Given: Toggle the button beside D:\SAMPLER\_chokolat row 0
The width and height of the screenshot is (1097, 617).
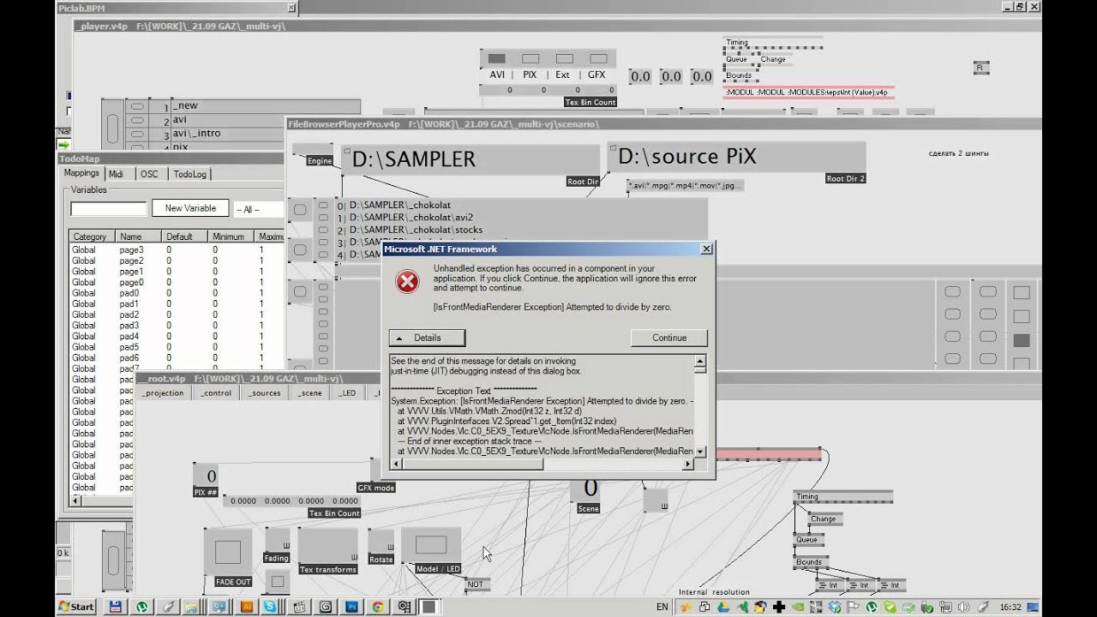Looking at the screenshot, I should (x=323, y=206).
